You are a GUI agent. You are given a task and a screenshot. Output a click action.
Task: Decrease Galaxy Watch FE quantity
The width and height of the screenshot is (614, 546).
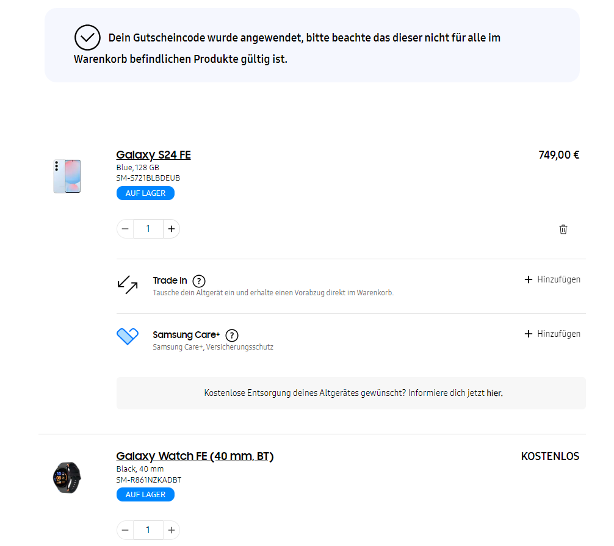coord(125,530)
